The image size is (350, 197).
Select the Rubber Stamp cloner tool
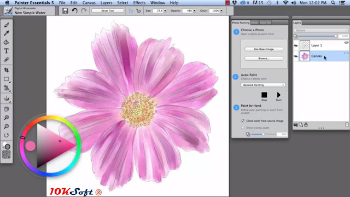click(x=7, y=88)
